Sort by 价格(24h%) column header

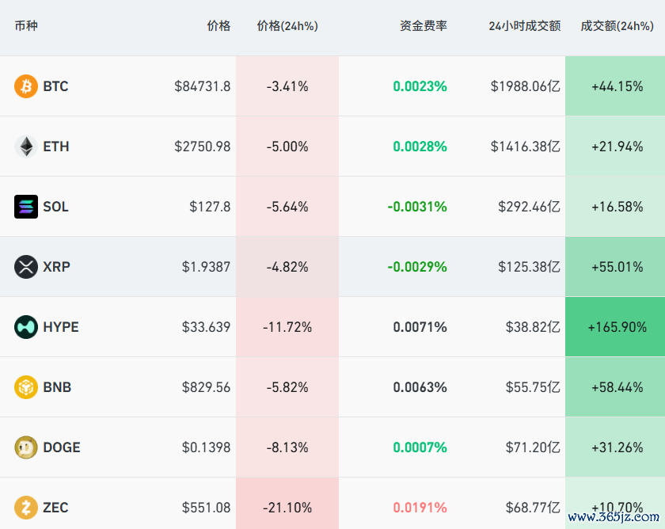287,26
